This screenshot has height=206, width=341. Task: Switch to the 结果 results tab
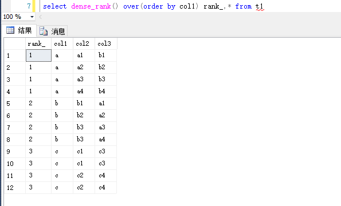pyautogui.click(x=19, y=30)
